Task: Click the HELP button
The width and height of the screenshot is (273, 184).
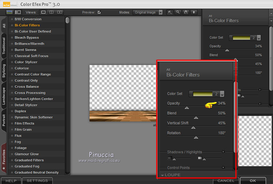Action: click(11, 181)
